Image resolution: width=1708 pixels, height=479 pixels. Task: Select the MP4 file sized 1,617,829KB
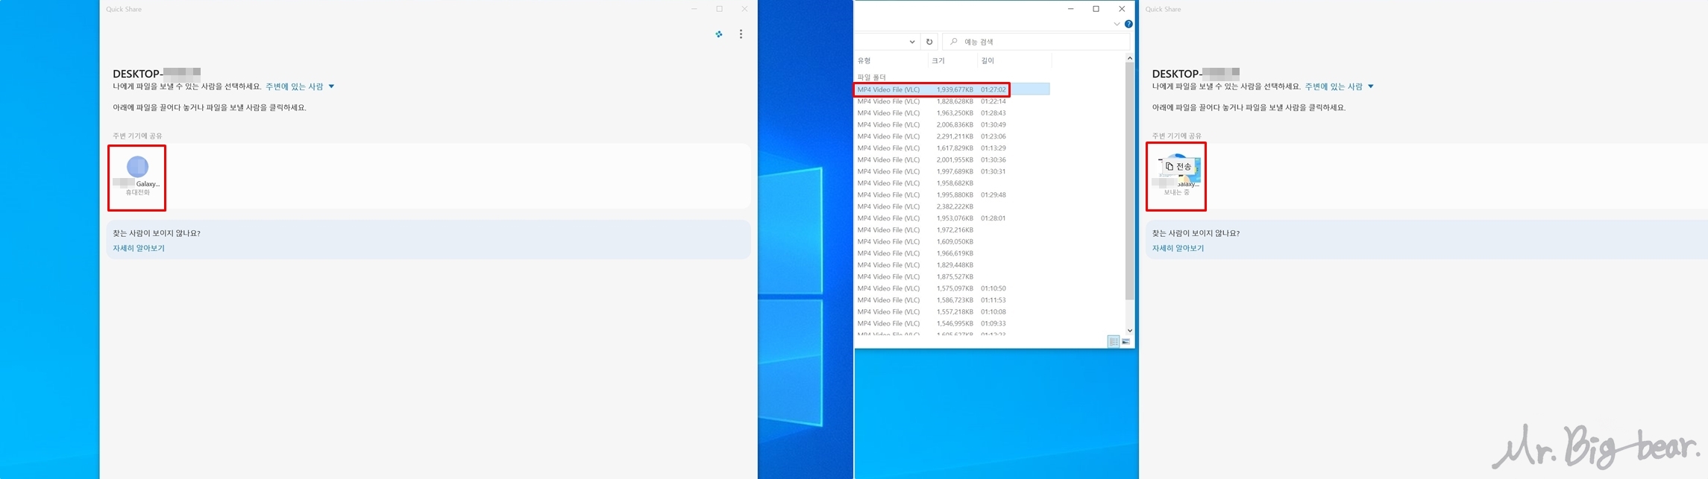[952, 148]
